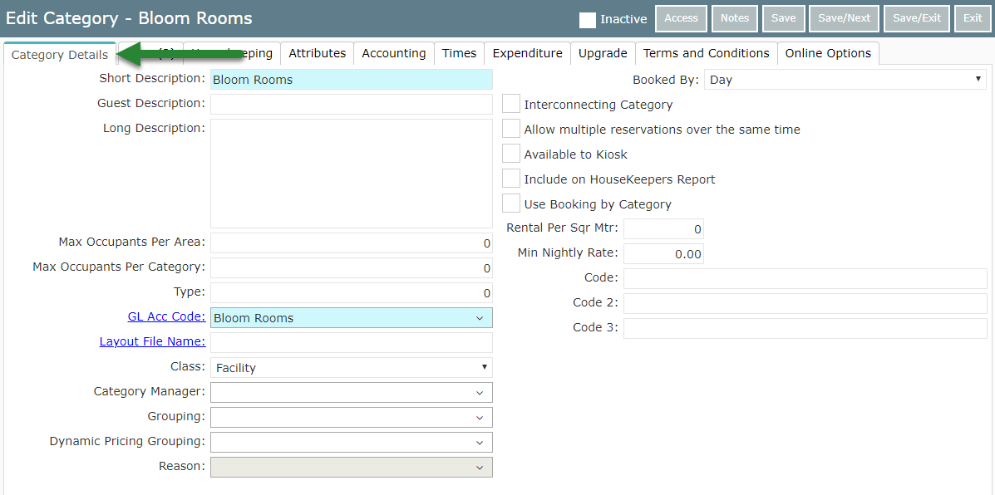This screenshot has width=995, height=495.
Task: Open the Class dropdown showing Facility
Action: 351,368
